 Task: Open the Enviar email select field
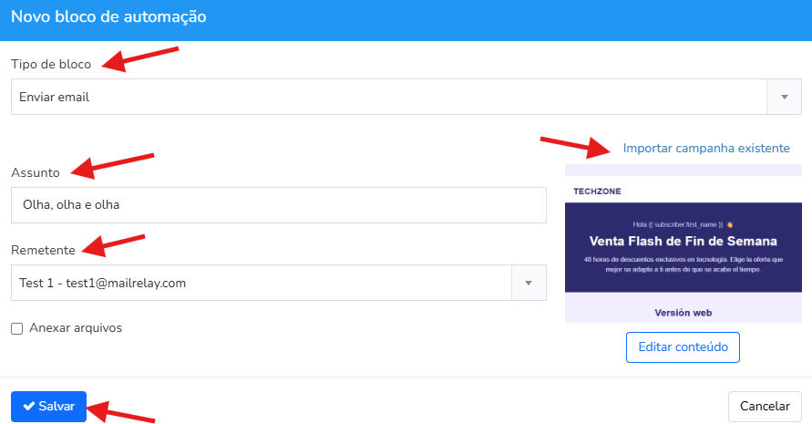[x=406, y=97]
